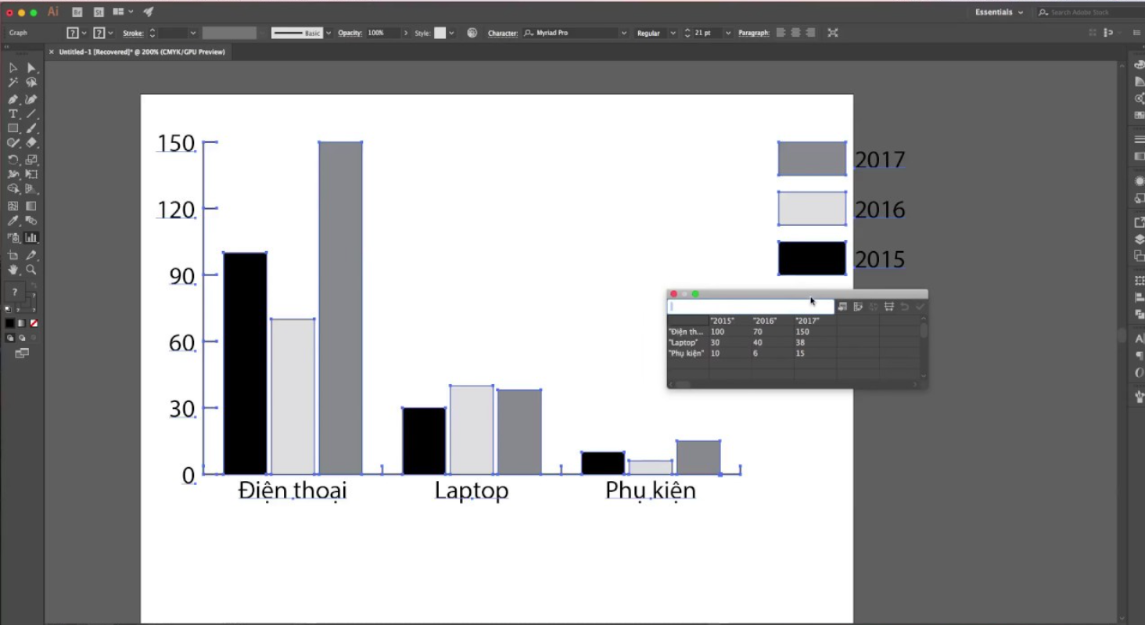1145x625 pixels.
Task: Select the Column Graph tool
Action: [32, 237]
